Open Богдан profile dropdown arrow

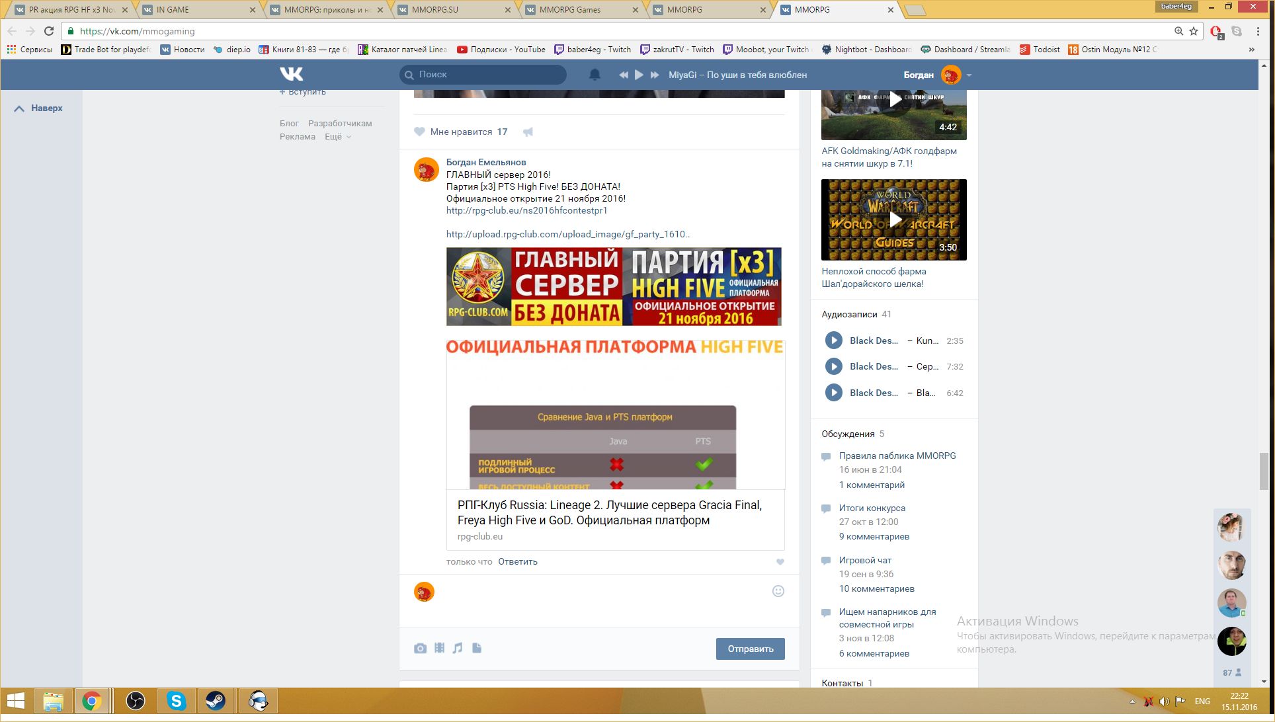click(x=969, y=75)
